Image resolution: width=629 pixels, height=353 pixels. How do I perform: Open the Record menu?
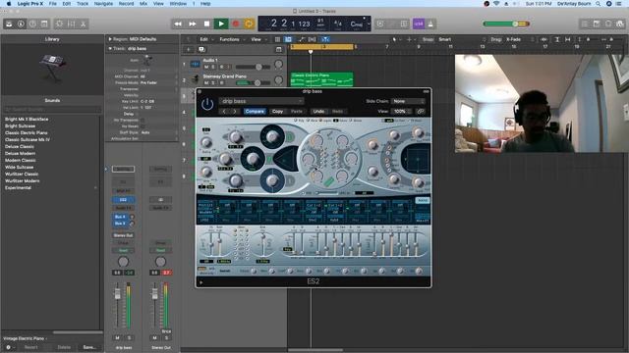(126, 4)
